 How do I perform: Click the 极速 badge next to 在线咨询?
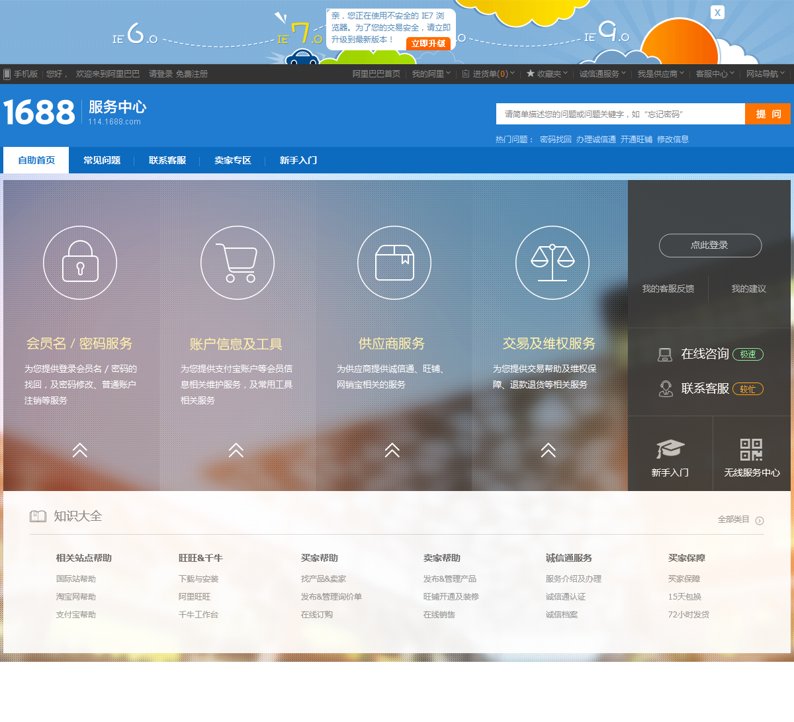click(x=748, y=355)
